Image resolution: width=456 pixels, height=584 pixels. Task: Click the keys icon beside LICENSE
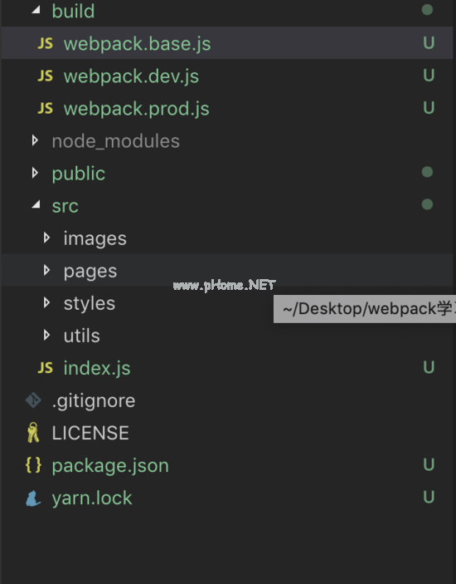click(33, 433)
